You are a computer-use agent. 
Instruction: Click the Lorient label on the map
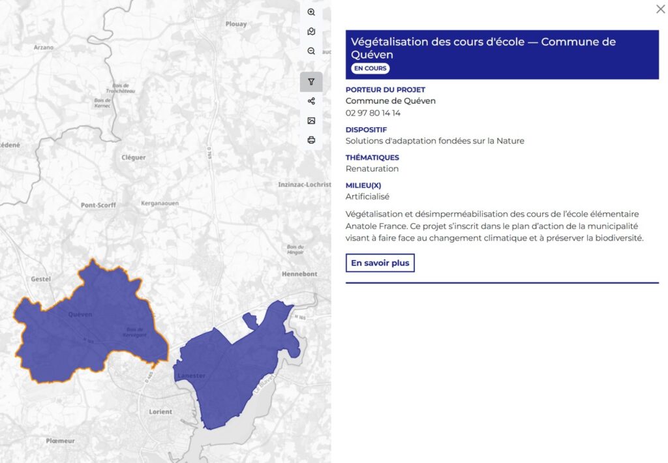pos(160,411)
